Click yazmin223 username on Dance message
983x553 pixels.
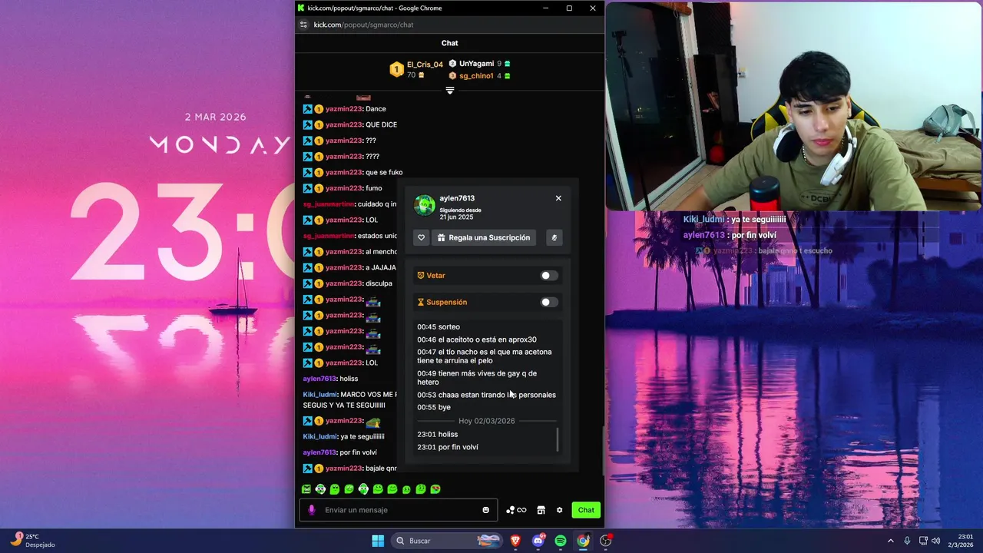coord(343,109)
